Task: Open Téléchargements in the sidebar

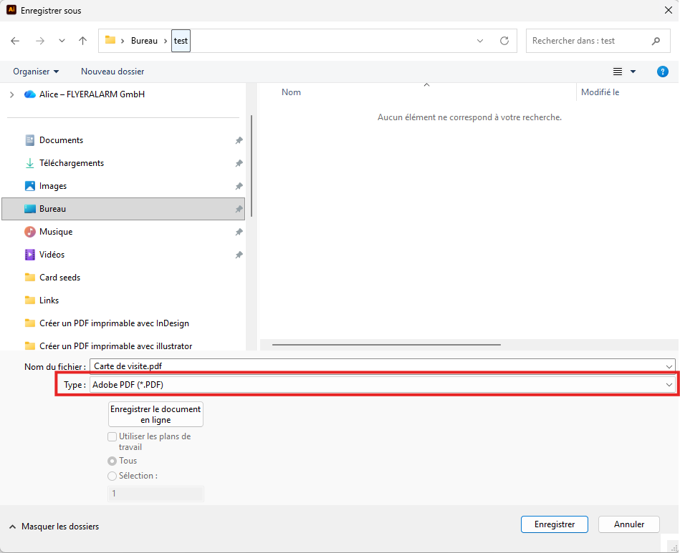Action: point(72,163)
